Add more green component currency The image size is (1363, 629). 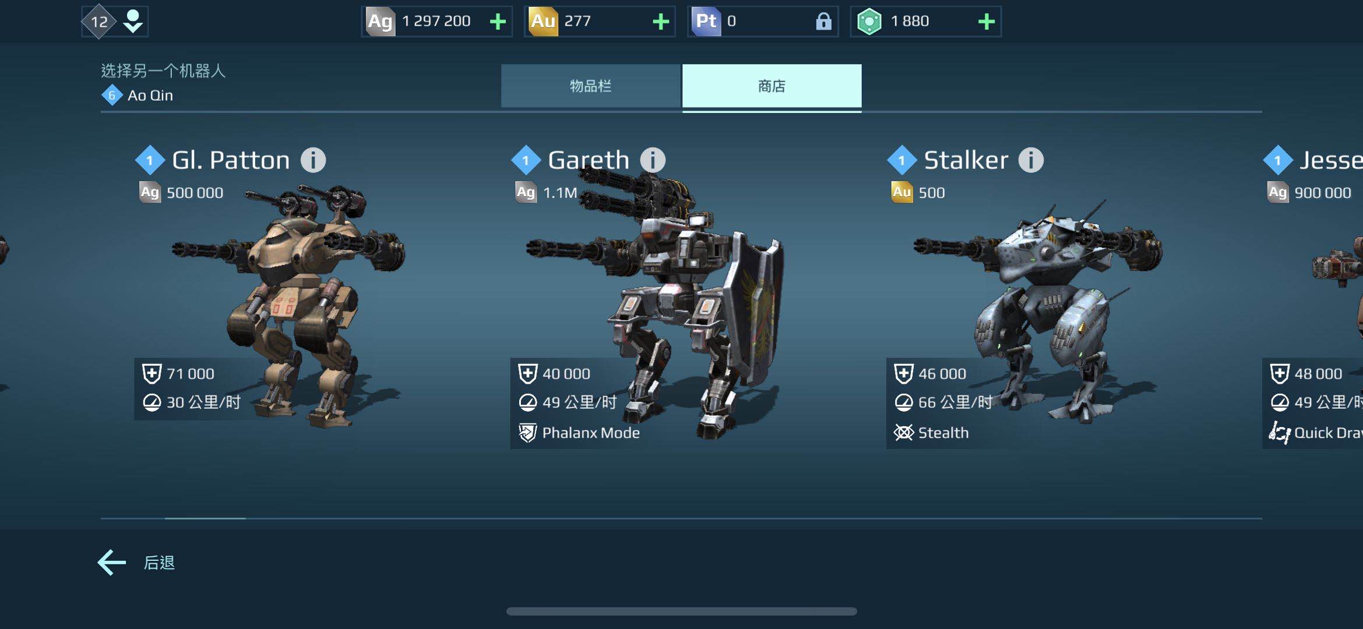tap(986, 22)
